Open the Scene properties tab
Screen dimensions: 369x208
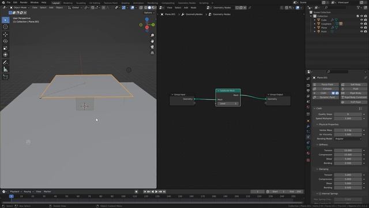tap(308, 102)
